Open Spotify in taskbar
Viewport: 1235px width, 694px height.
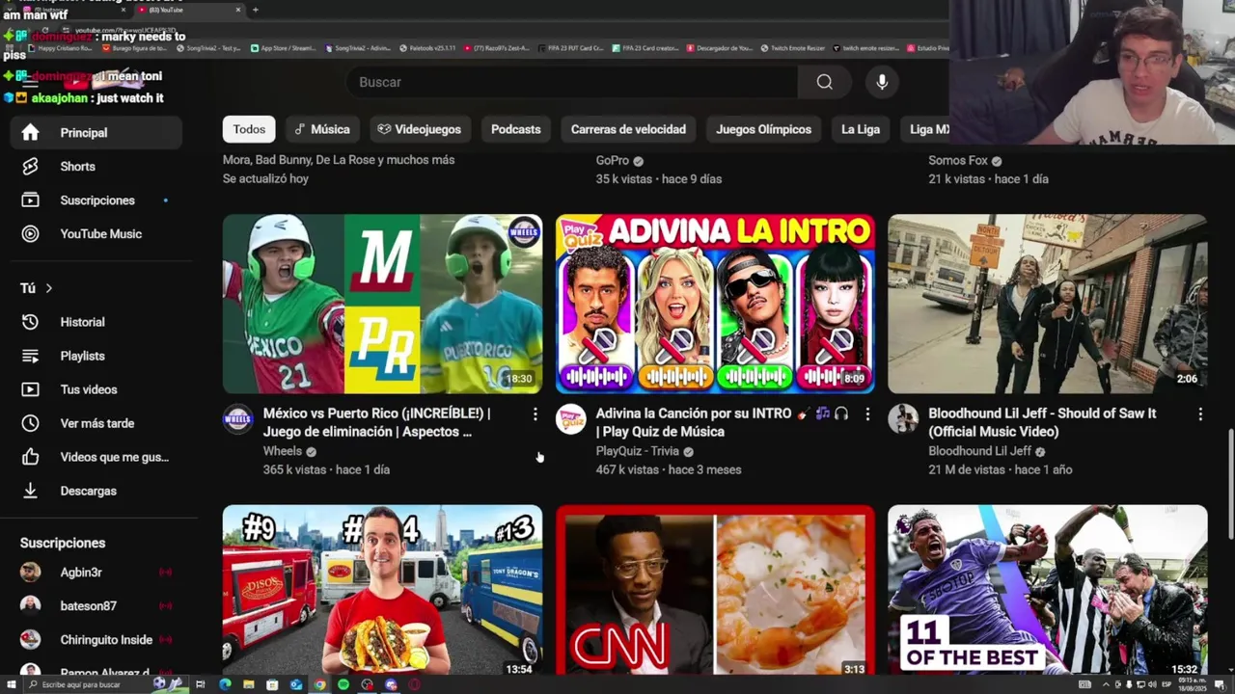tap(343, 684)
